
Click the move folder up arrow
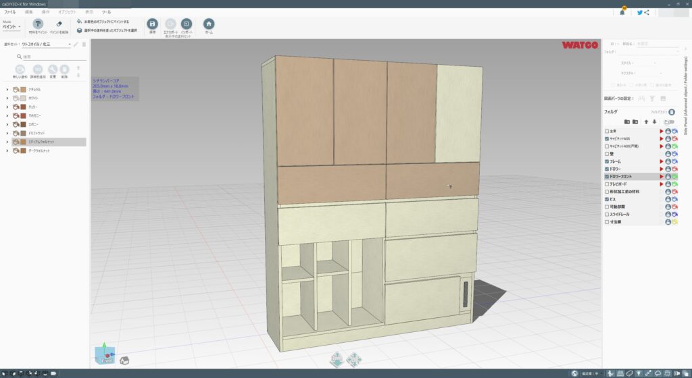(x=646, y=122)
